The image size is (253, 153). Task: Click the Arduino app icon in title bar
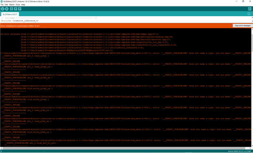(x=2, y=2)
